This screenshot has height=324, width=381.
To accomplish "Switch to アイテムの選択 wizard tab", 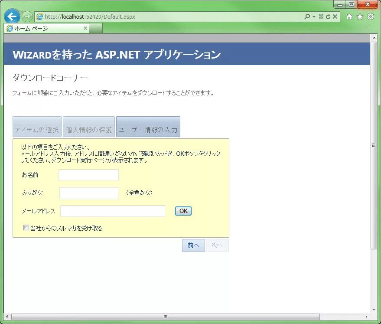I will (37, 127).
